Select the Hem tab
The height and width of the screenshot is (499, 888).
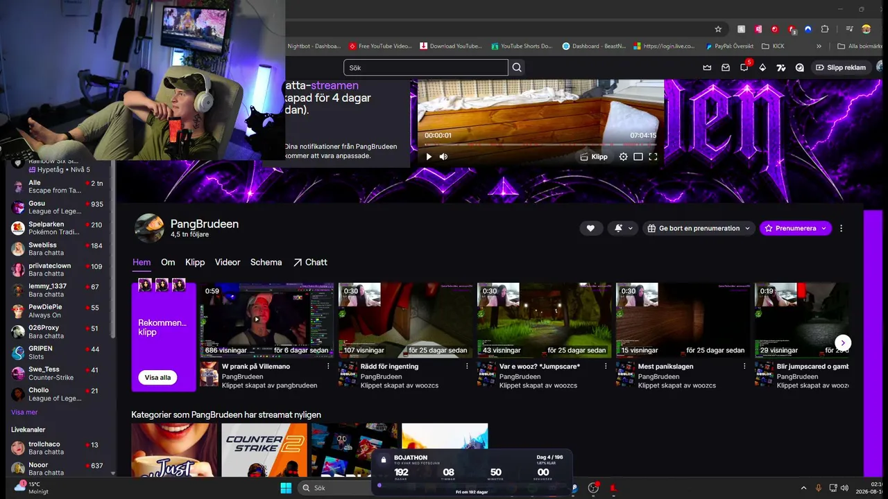click(x=142, y=263)
